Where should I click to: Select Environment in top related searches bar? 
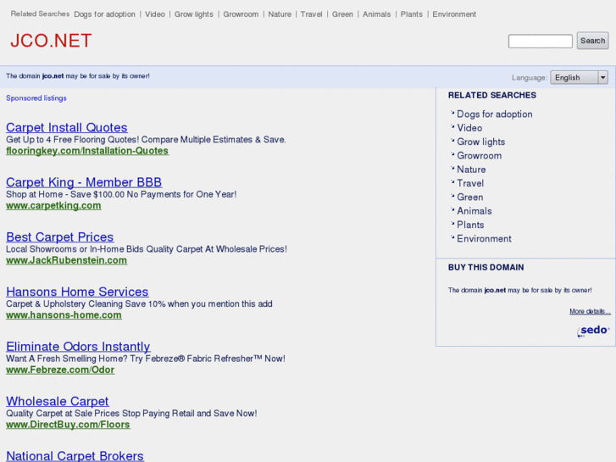(454, 14)
